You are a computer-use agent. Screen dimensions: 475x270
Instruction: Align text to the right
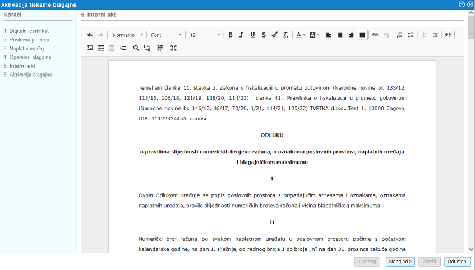(351, 35)
